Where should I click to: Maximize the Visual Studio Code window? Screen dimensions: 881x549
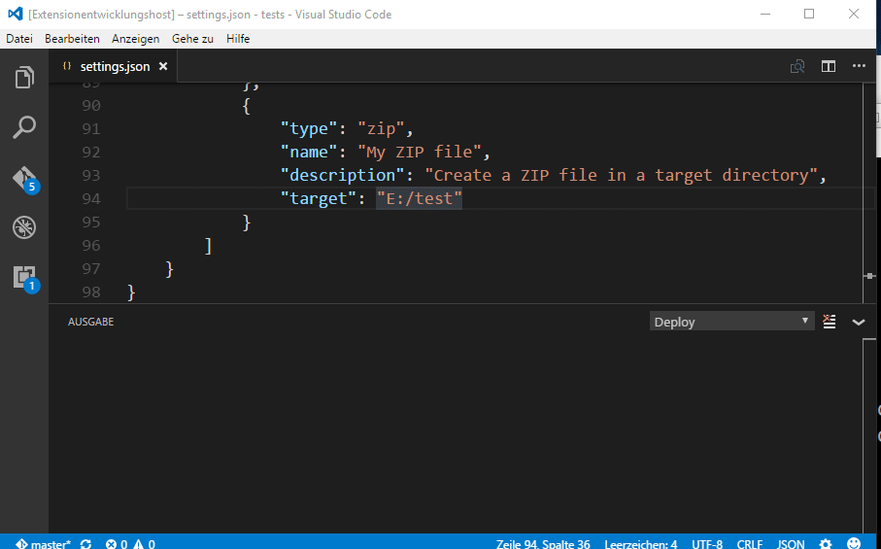[x=809, y=14]
